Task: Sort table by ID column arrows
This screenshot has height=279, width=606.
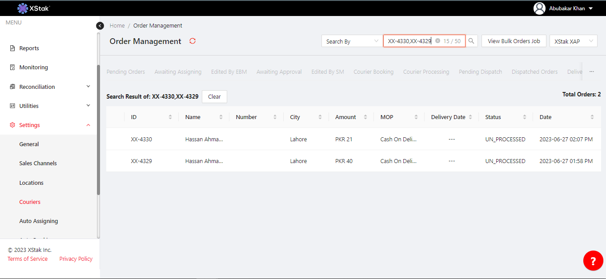Action: tap(170, 117)
